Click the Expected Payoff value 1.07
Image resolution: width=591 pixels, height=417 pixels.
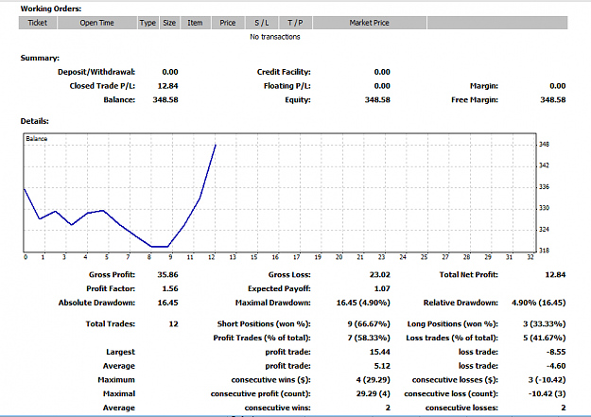[x=382, y=288]
